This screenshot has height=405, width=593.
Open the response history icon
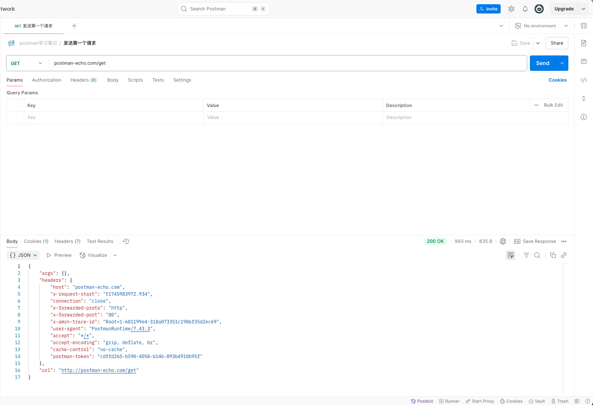pyautogui.click(x=126, y=241)
